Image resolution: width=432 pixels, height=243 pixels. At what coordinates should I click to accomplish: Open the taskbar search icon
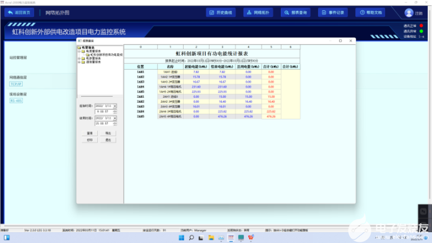click(x=191, y=238)
